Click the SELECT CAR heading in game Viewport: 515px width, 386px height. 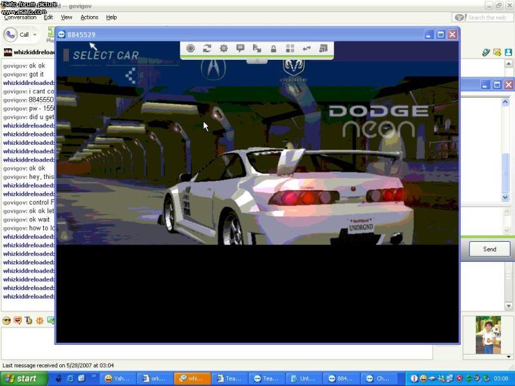(x=106, y=55)
